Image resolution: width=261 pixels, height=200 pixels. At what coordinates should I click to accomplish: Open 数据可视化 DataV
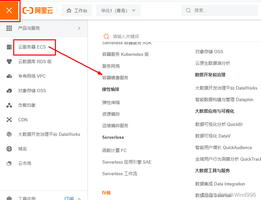coord(213,136)
